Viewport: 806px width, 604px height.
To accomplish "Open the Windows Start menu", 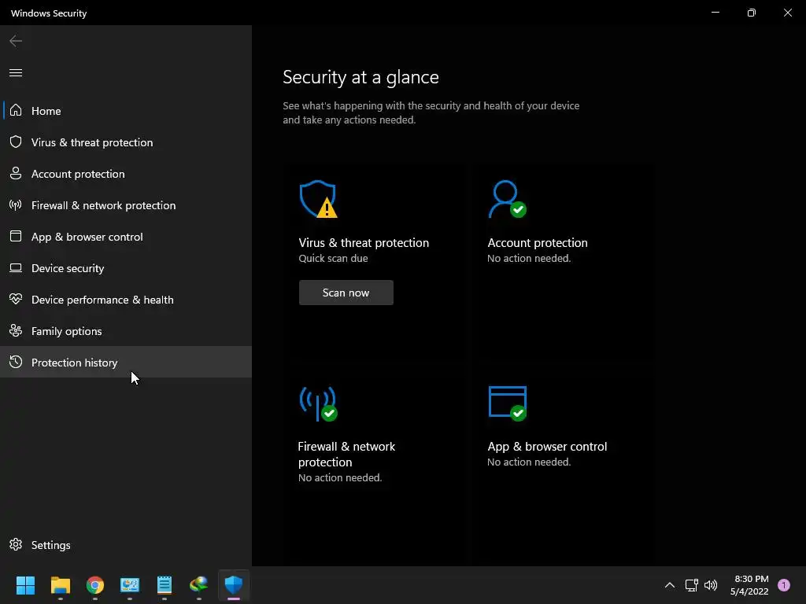I will pos(25,585).
